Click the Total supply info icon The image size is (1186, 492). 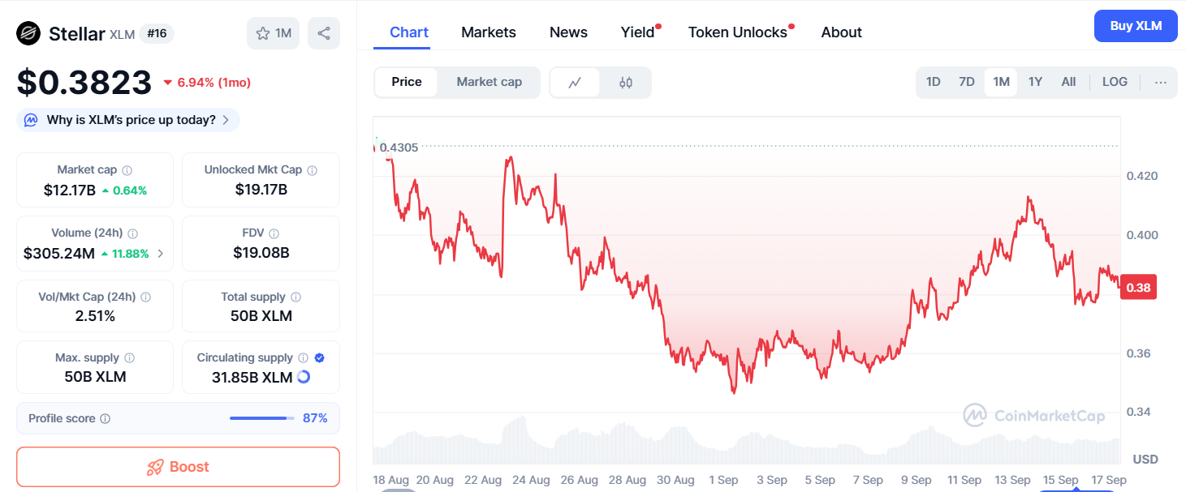click(295, 297)
